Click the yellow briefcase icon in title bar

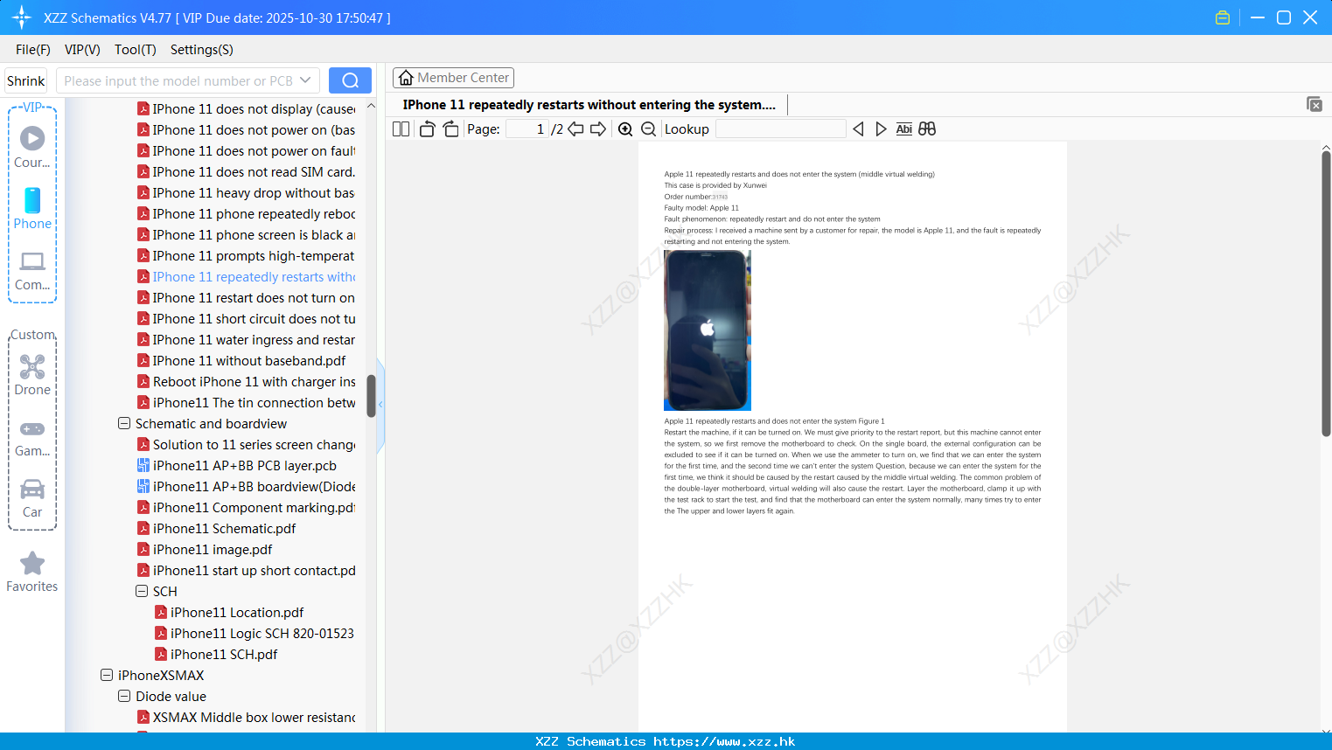tap(1223, 17)
